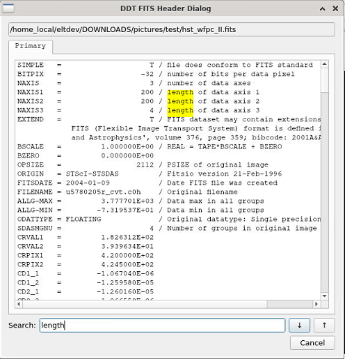Click the 'number of data axes' comment

209,83
